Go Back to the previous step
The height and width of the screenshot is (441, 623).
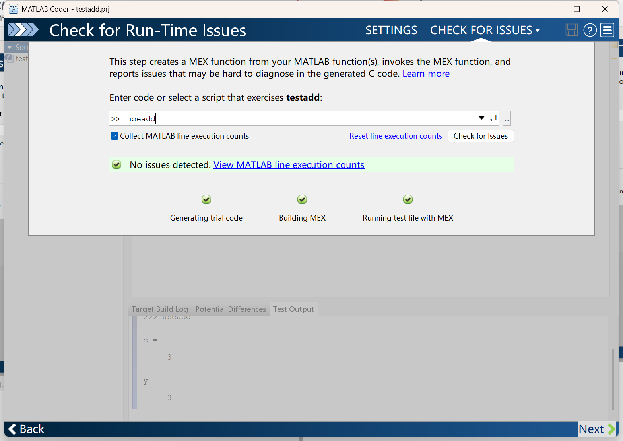(x=26, y=429)
